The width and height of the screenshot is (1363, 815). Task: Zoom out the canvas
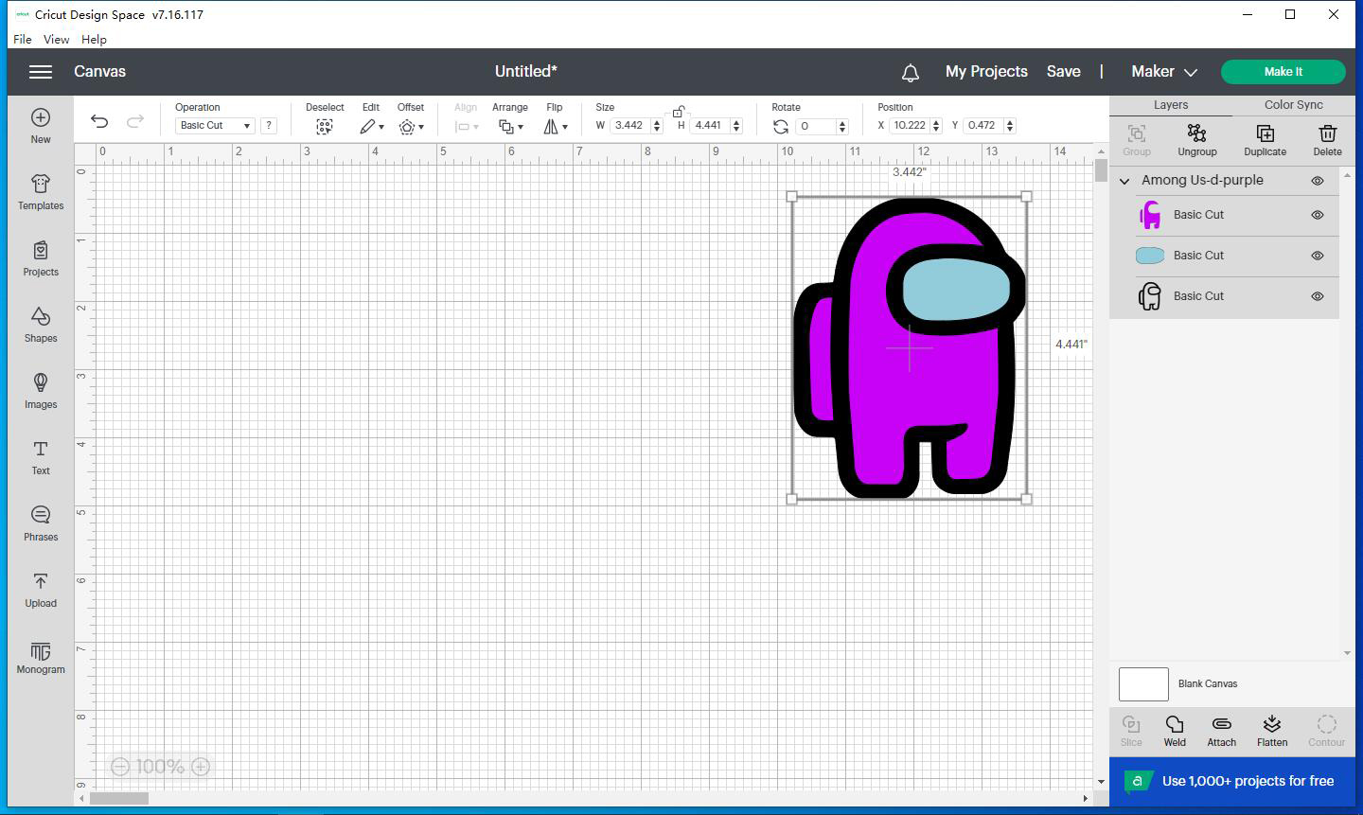(x=120, y=767)
